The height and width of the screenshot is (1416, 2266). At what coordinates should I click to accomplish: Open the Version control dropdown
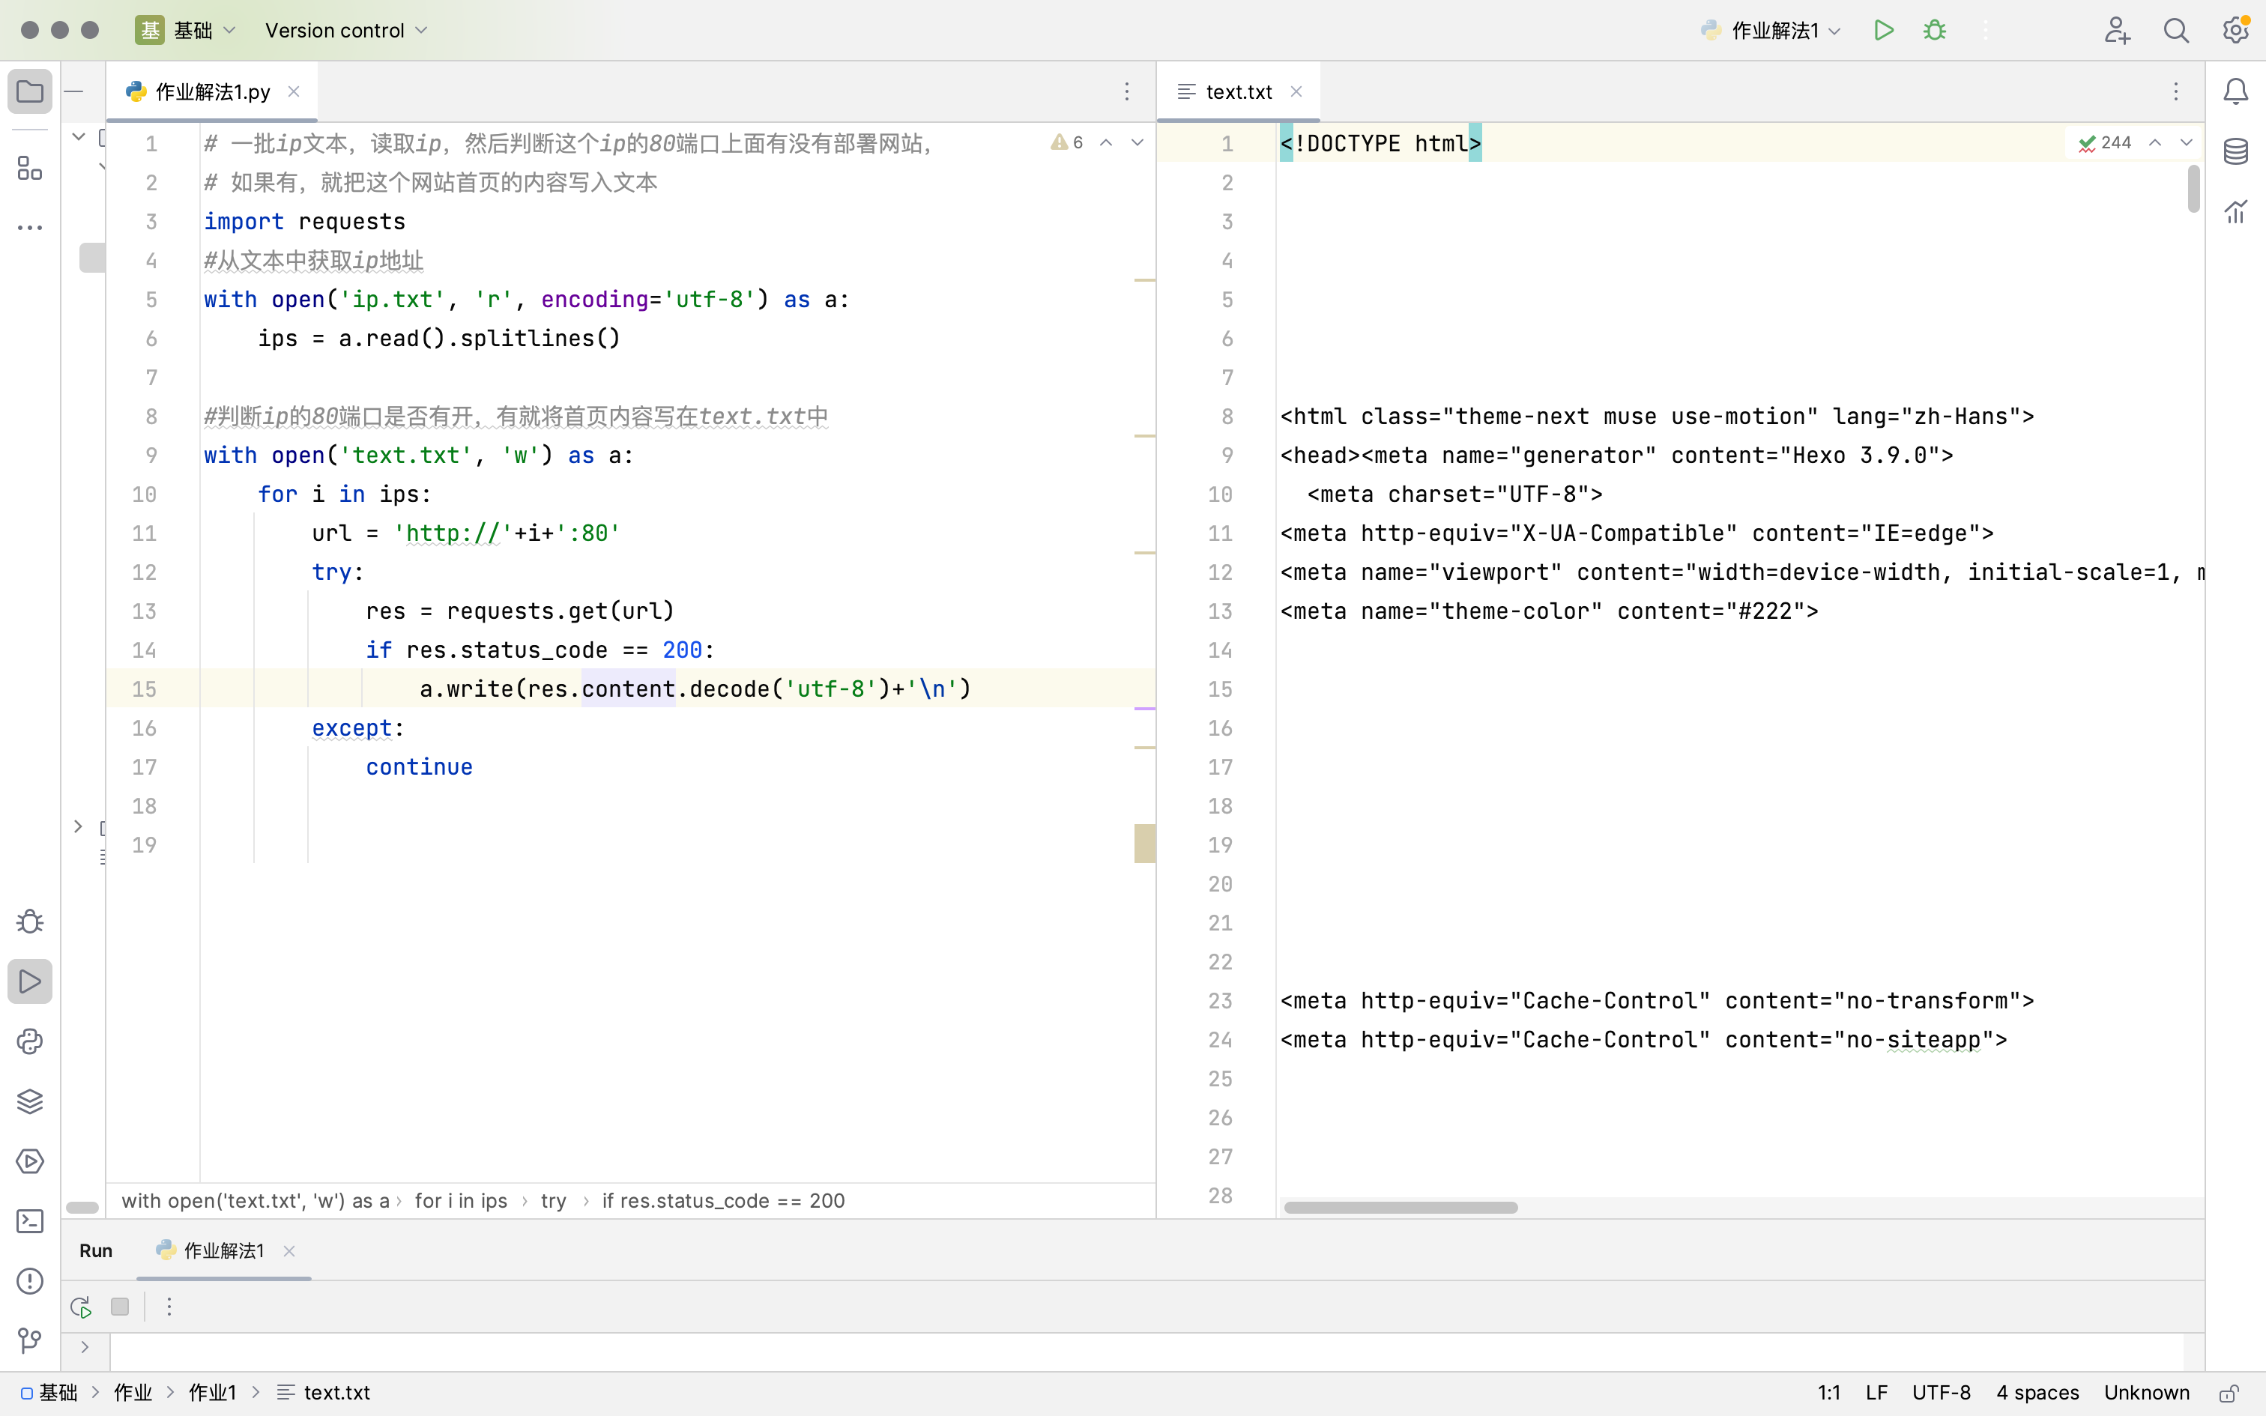click(346, 30)
